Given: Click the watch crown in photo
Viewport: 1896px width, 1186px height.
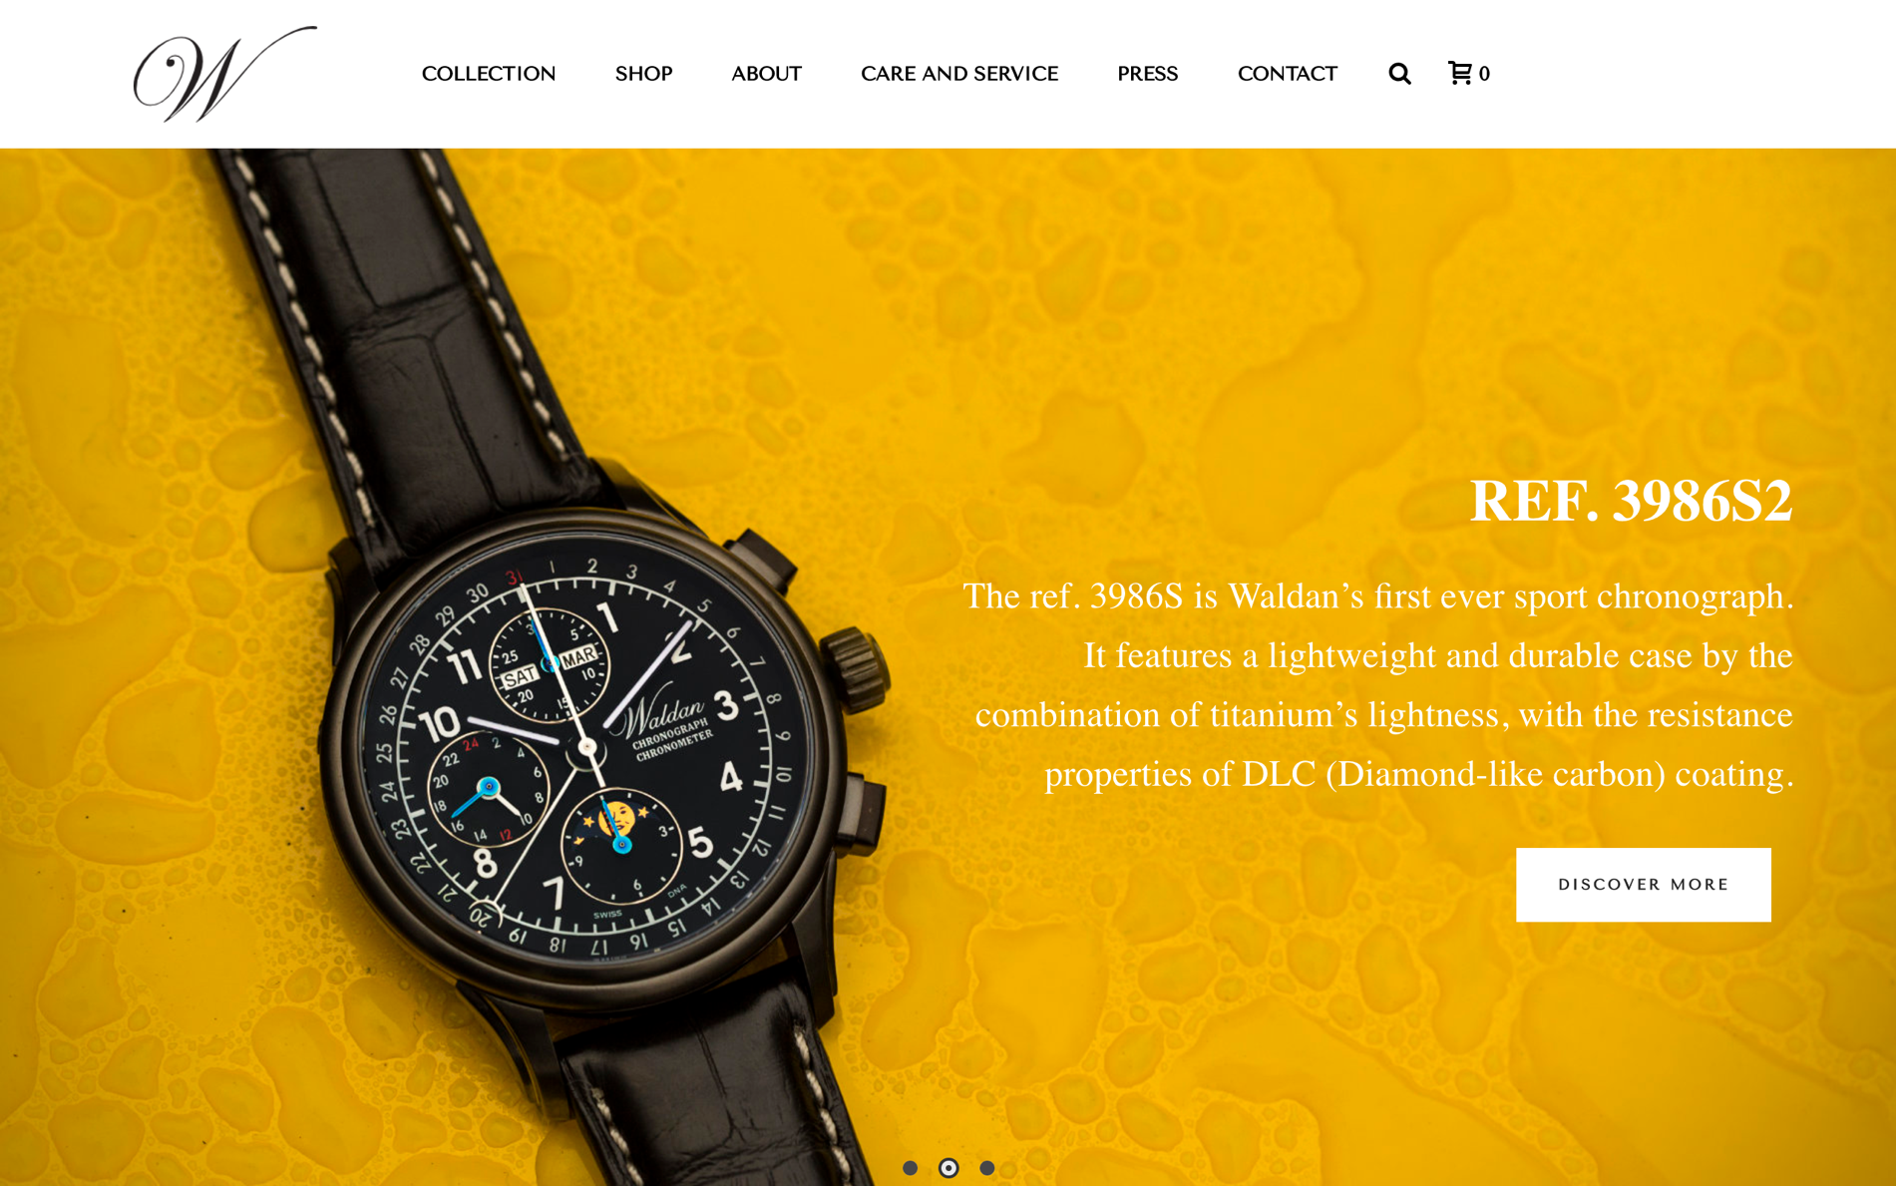Looking at the screenshot, I should tap(856, 666).
